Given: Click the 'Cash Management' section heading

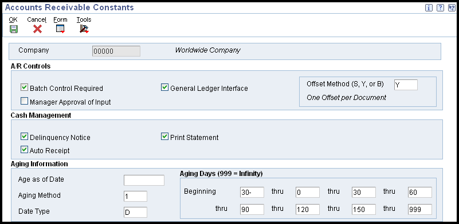Looking at the screenshot, I should coord(41,115).
